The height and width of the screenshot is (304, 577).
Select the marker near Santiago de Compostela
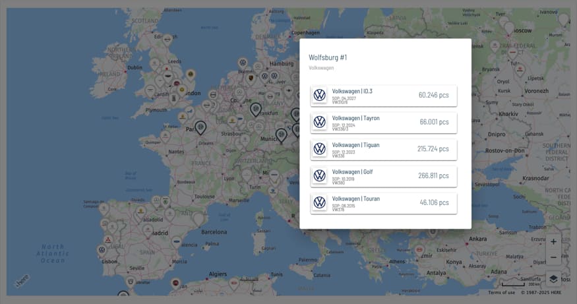pyautogui.click(x=104, y=209)
